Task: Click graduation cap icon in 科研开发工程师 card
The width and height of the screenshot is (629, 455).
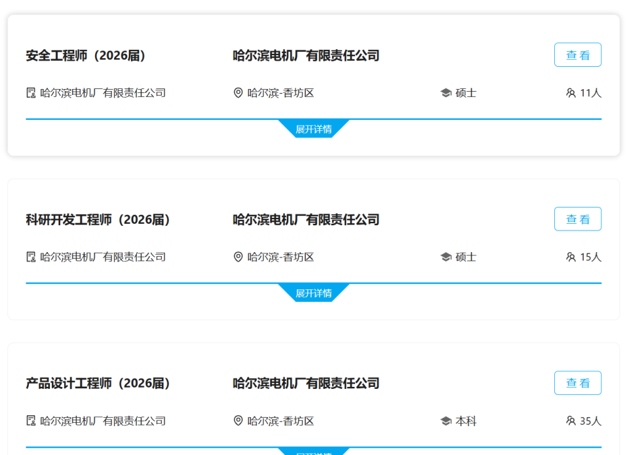Action: coord(446,257)
